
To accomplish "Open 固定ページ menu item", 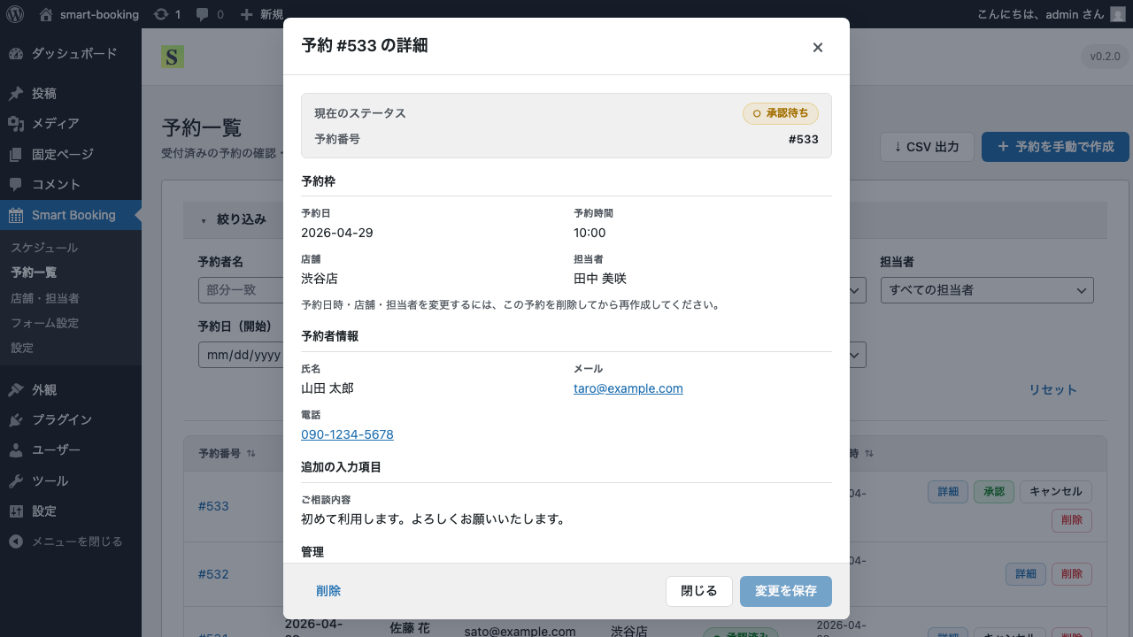I will click(x=71, y=154).
